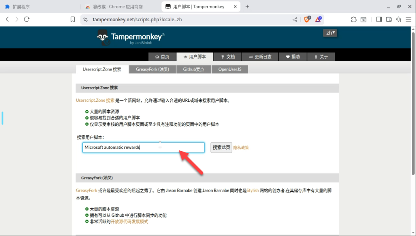
Task: Focus the 搜索用户脚本 search input
Action: click(144, 147)
